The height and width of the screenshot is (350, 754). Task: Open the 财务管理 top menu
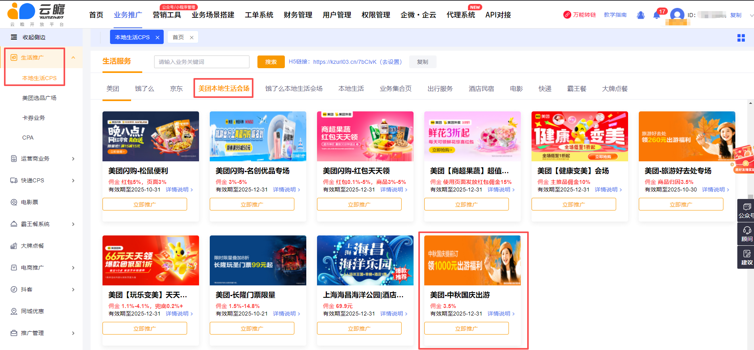pyautogui.click(x=298, y=15)
